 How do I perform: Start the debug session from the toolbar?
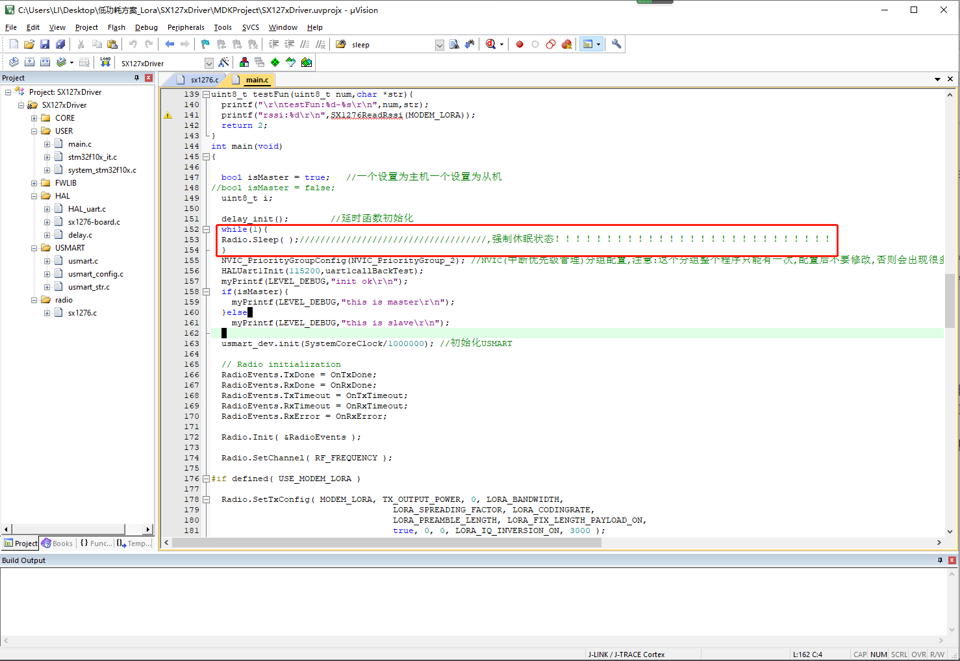pos(490,44)
